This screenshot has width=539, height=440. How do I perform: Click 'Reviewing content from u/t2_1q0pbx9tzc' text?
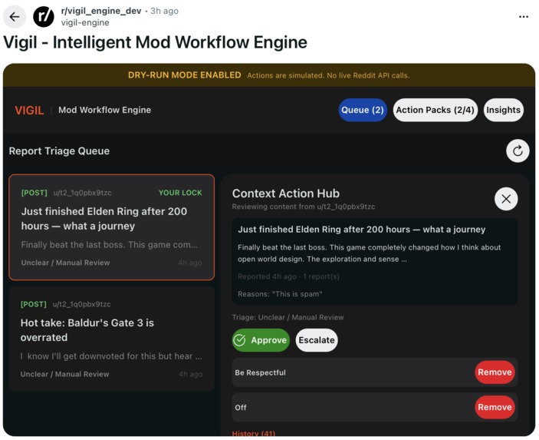[x=304, y=207]
